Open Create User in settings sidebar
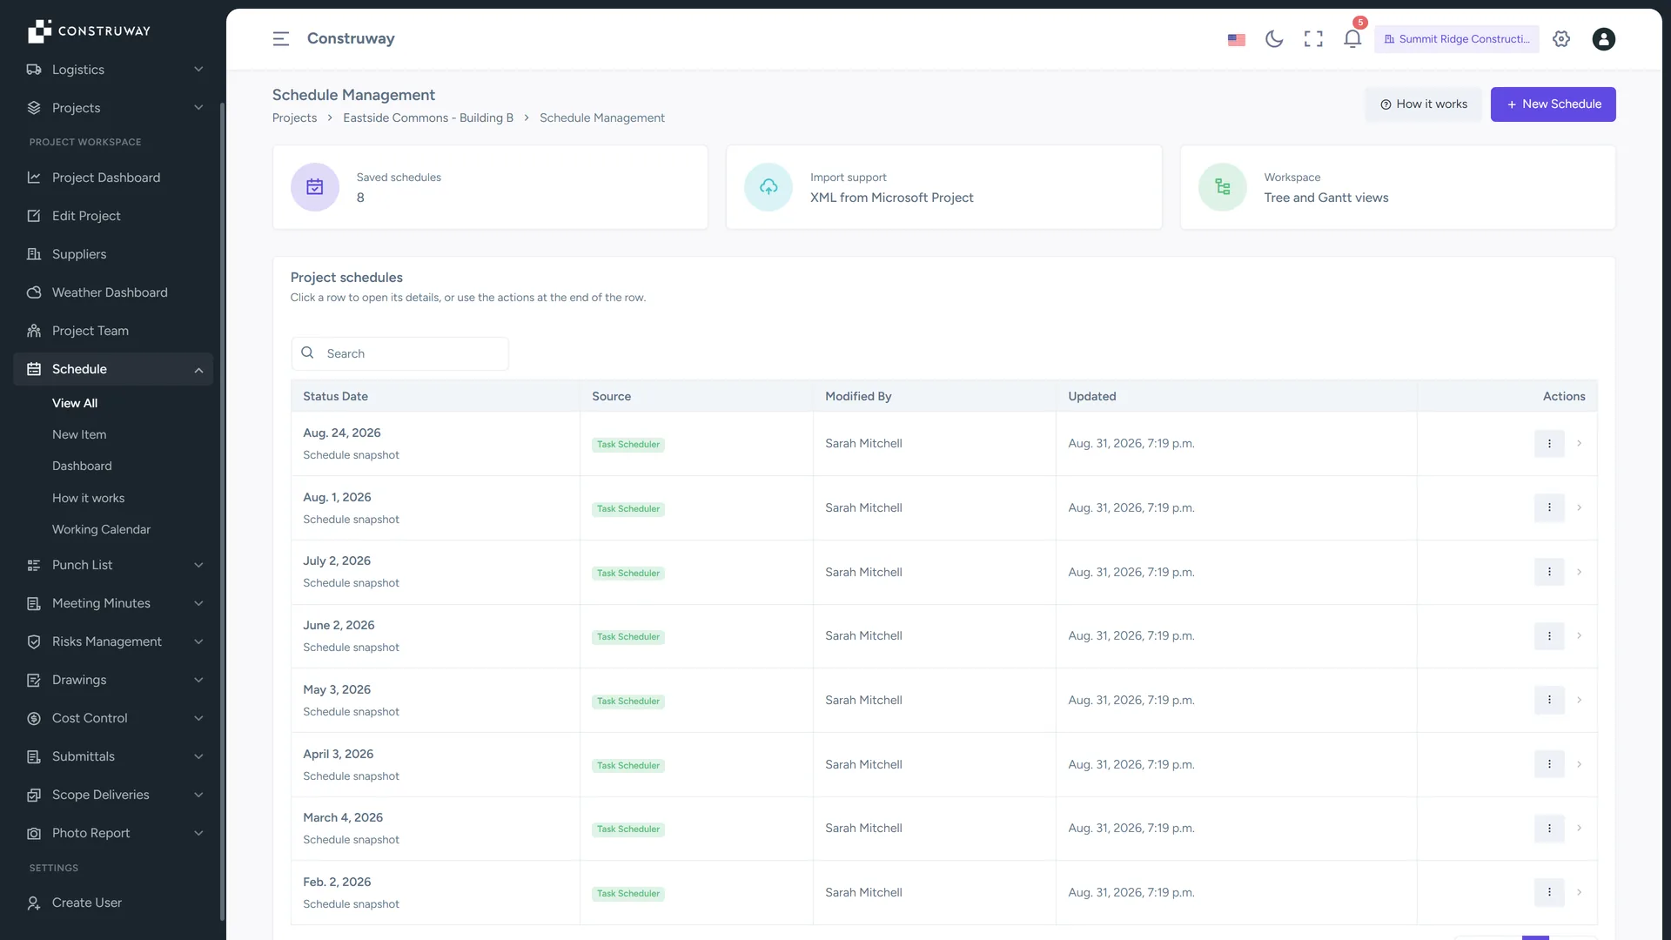Viewport: 1671px width, 940px height. pyautogui.click(x=113, y=903)
